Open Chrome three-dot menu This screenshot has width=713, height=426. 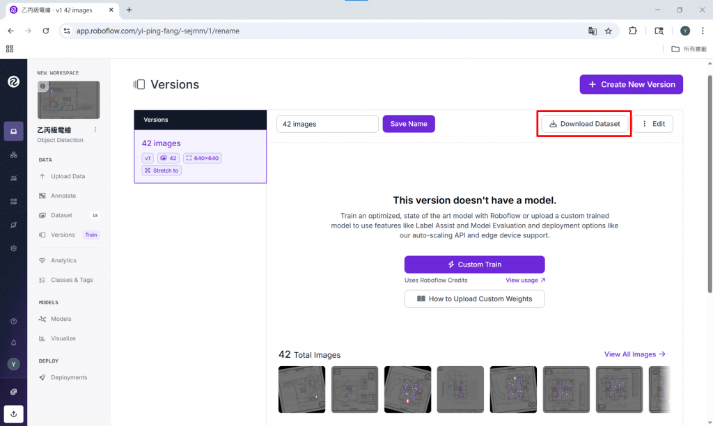point(703,31)
